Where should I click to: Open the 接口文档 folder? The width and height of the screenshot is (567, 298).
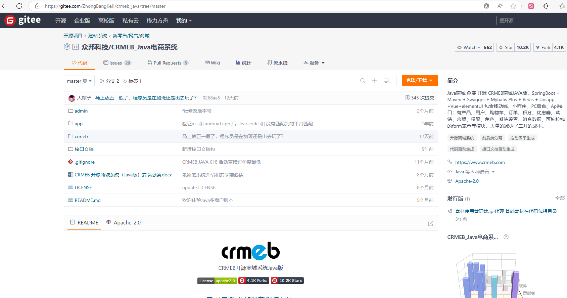84,149
